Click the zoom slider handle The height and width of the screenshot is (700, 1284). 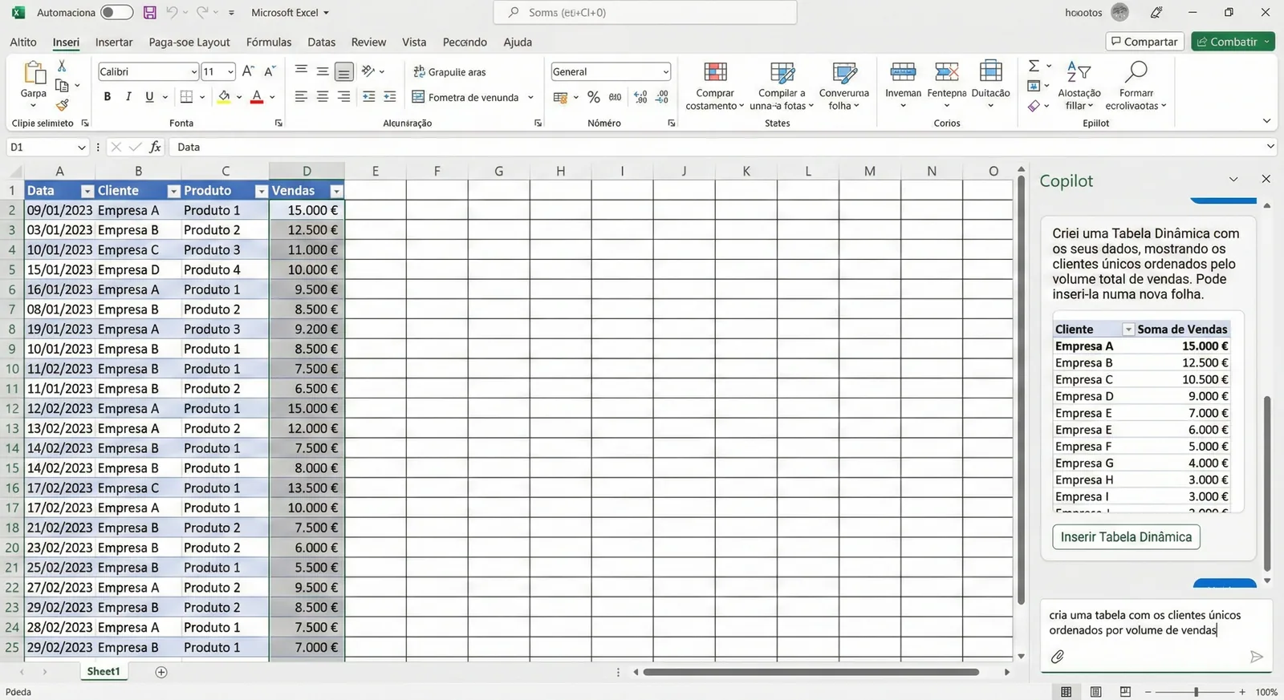click(x=1196, y=692)
